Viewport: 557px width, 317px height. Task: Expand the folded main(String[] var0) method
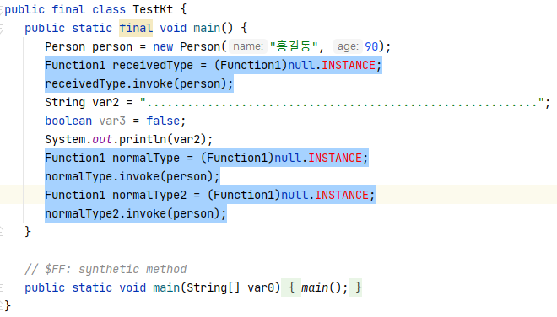(2, 287)
